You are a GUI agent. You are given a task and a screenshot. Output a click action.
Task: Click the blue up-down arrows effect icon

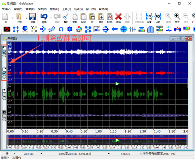(x=16, y=29)
